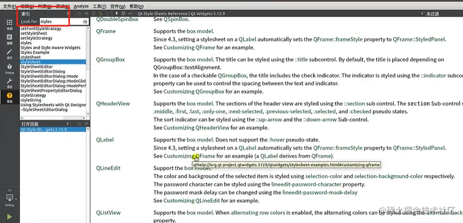Go to help home page icon
Viewport: 463px width, 223px height.
pos(93,13)
